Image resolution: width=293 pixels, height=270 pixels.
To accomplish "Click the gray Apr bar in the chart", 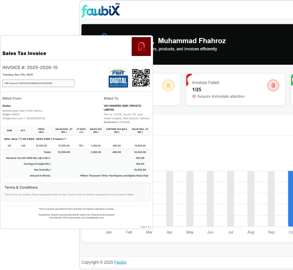I will tap(169, 199).
